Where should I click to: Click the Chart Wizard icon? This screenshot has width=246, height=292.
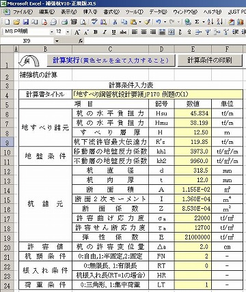(x=241, y=22)
